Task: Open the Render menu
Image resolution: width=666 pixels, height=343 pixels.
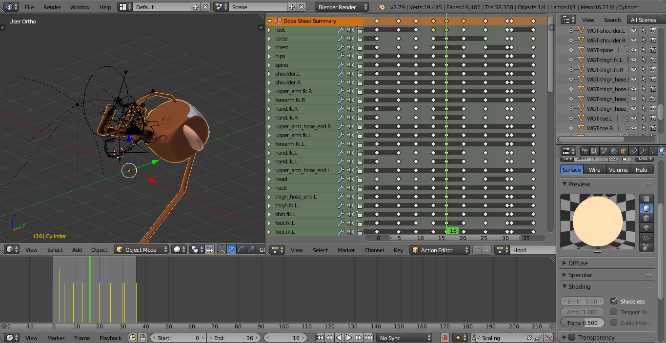Action: [x=52, y=7]
